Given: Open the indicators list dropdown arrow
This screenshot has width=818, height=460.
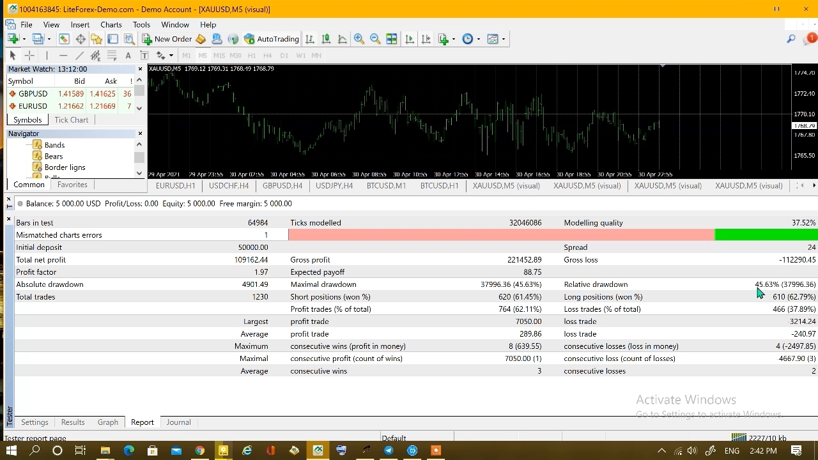Looking at the screenshot, I should pyautogui.click(x=454, y=39).
